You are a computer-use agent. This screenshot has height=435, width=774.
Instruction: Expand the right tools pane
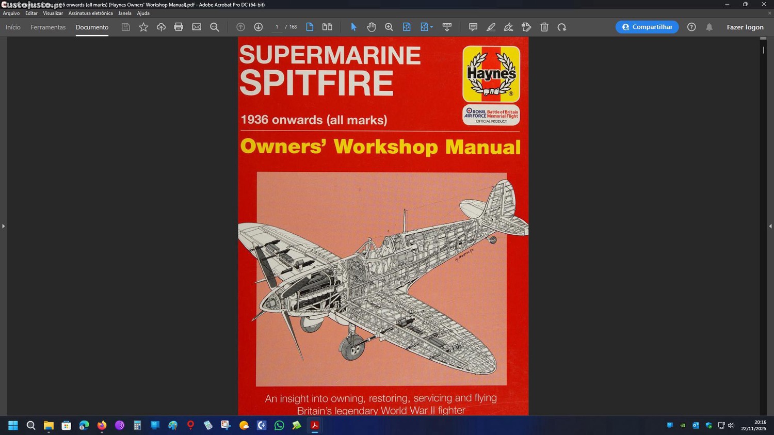pyautogui.click(x=770, y=226)
